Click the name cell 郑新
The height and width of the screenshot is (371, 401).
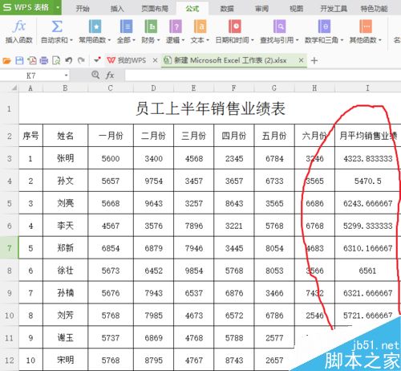point(65,248)
